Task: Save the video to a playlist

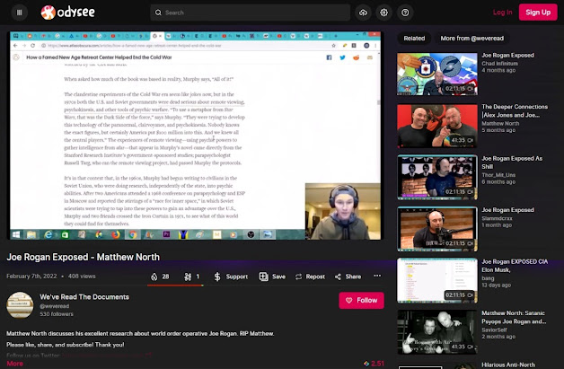Action: coord(272,277)
